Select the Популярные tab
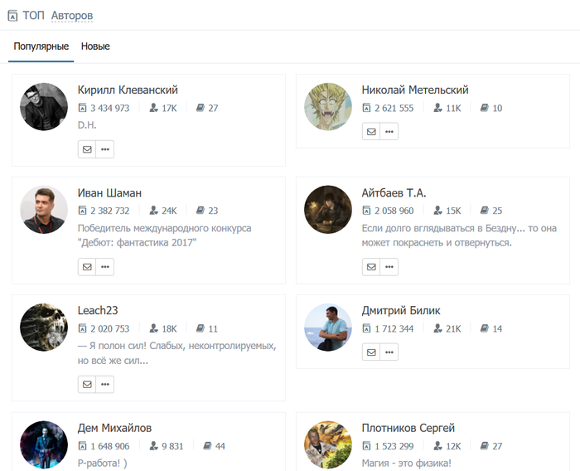The height and width of the screenshot is (471, 580). tap(41, 46)
